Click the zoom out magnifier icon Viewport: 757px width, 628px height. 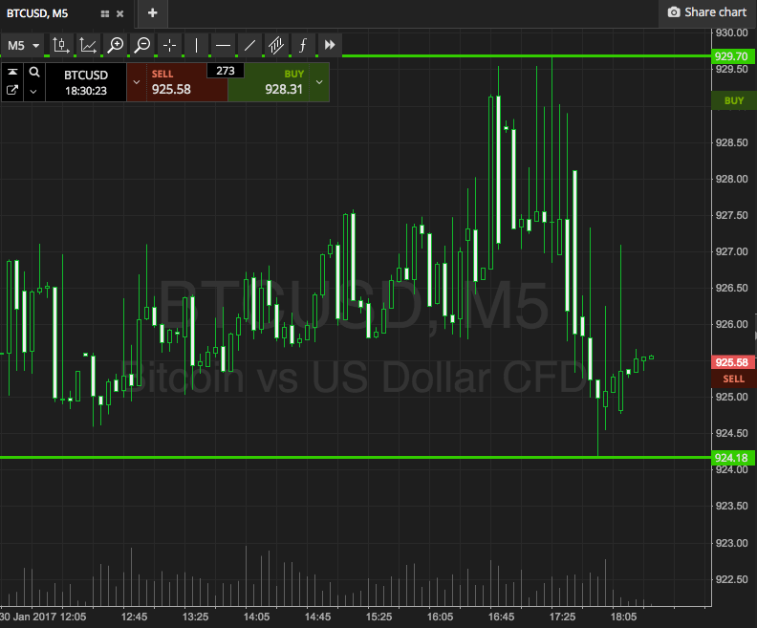142,45
